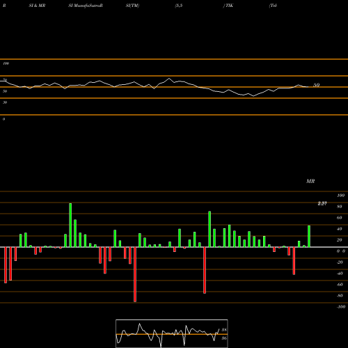Click the current RSI value '50' at line end
Screen dimensions: 348x348
pos(317,85)
